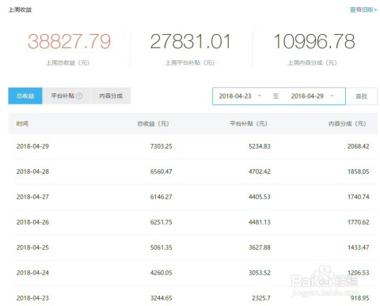Click the help icon beside 平台补贴
The height and width of the screenshot is (306, 380).
pyautogui.click(x=79, y=96)
